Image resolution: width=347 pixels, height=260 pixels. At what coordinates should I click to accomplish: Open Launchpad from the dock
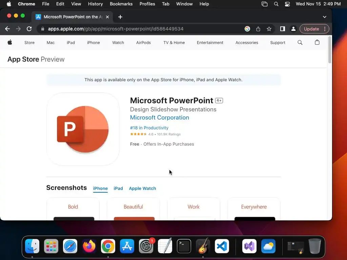coord(51,246)
